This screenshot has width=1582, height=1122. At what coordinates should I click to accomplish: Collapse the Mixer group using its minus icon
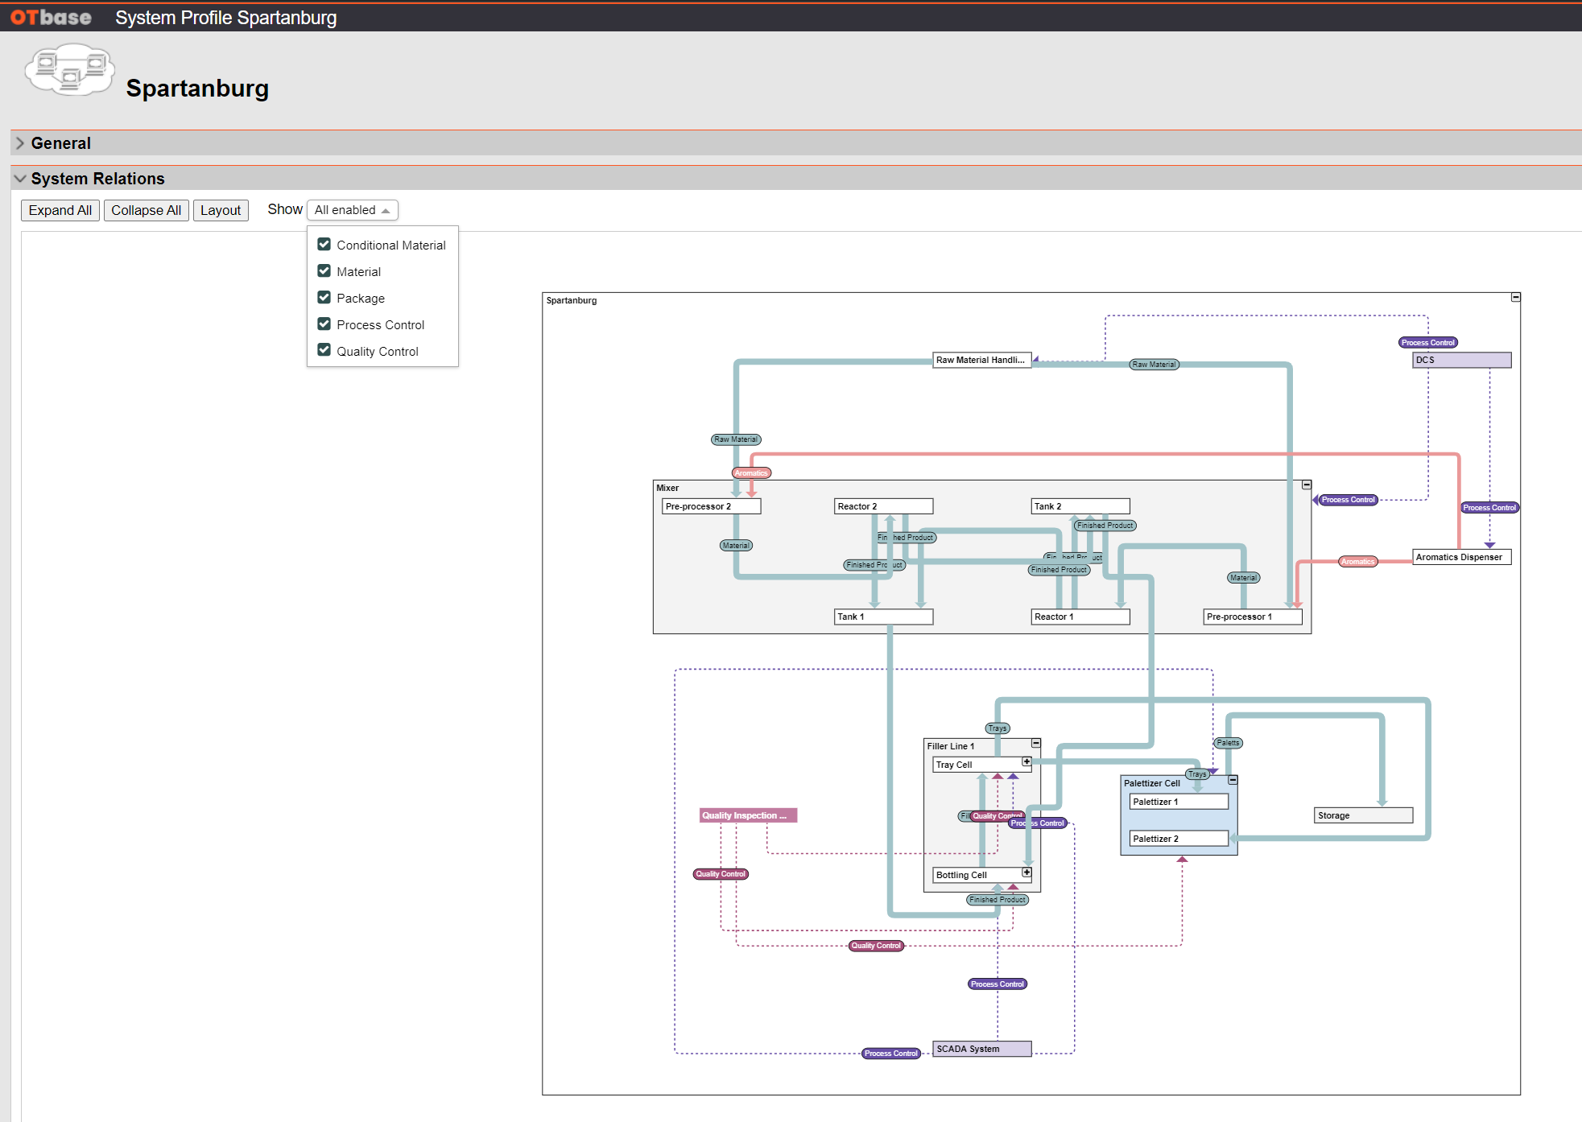tap(1306, 485)
